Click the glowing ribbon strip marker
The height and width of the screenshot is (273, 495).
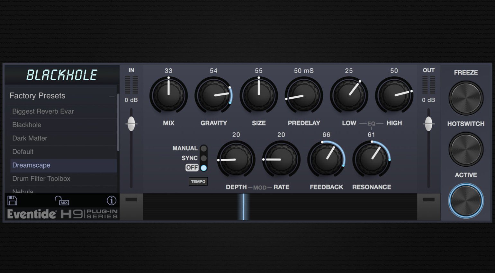[x=244, y=207]
